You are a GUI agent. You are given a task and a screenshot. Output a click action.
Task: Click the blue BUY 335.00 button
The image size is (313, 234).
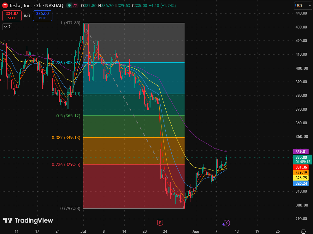tap(43, 15)
